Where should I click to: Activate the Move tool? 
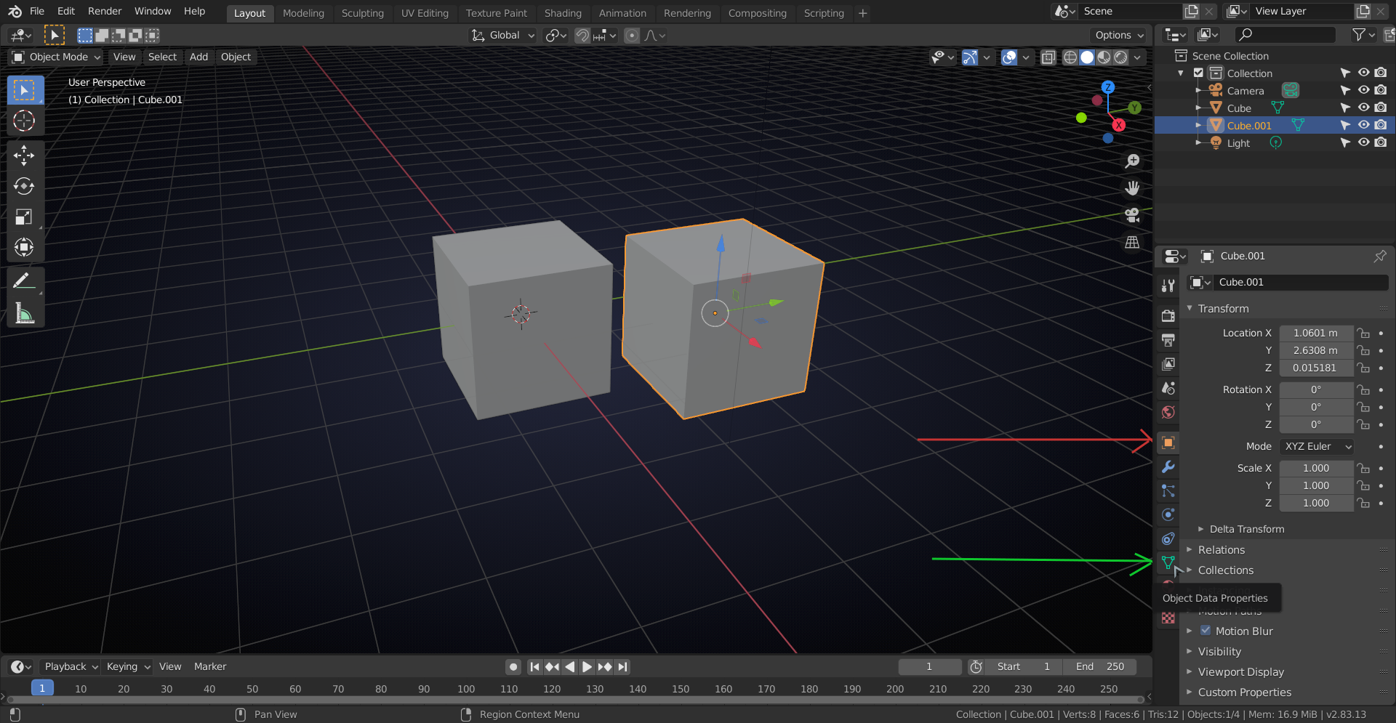click(x=24, y=155)
